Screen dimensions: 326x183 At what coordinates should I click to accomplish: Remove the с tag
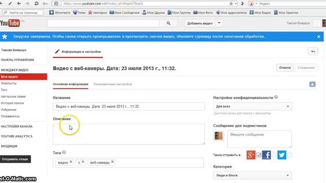(x=83, y=162)
